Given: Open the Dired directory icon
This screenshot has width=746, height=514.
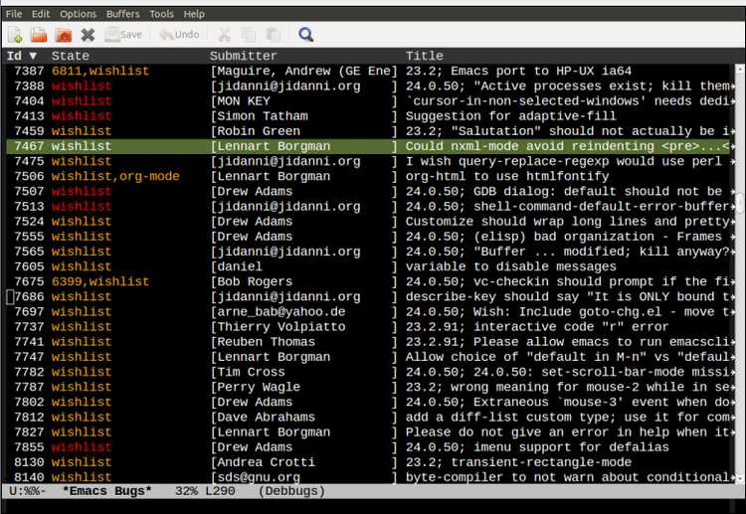Looking at the screenshot, I should (x=64, y=35).
